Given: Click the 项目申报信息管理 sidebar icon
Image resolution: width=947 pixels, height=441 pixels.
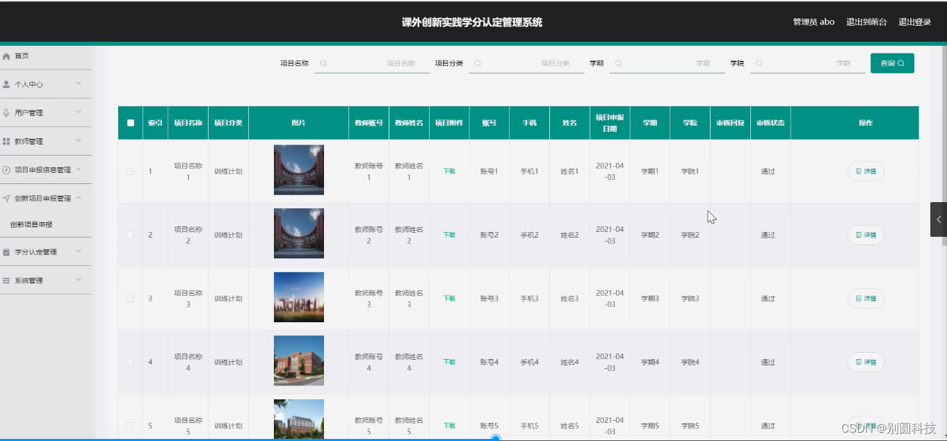Looking at the screenshot, I should click(7, 169).
